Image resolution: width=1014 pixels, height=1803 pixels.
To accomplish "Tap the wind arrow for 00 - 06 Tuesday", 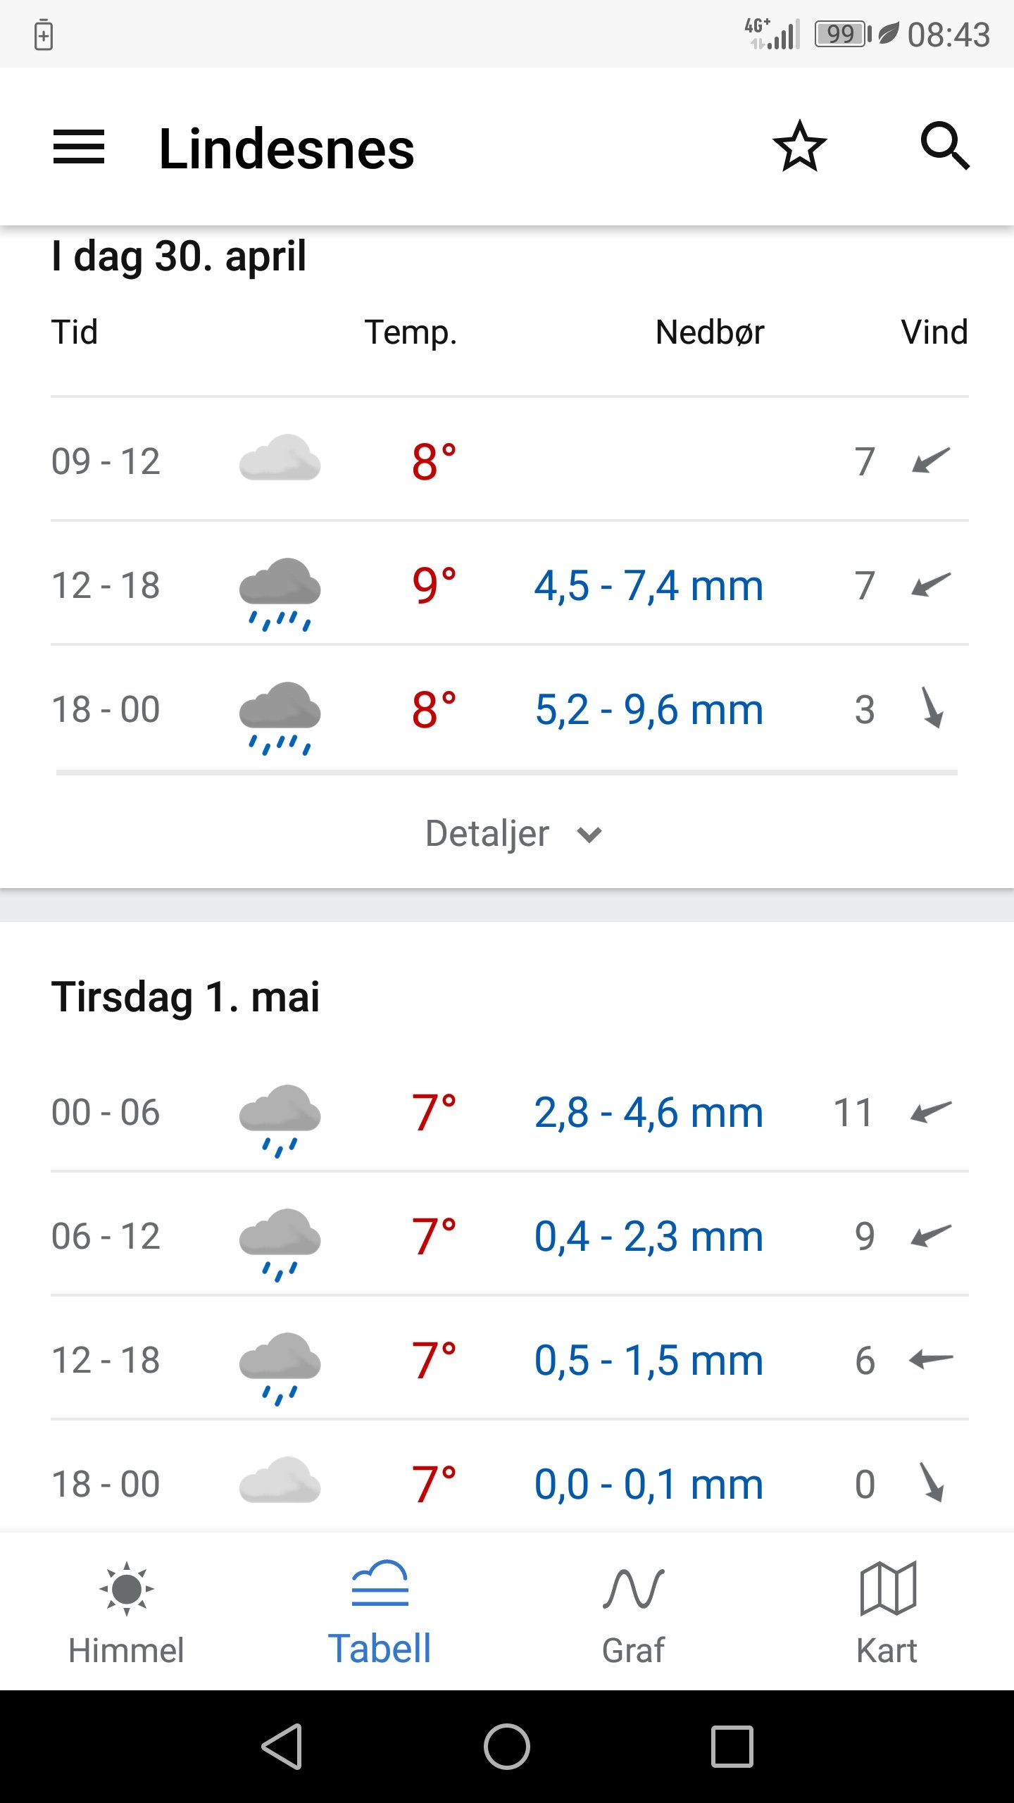I will coord(931,1112).
